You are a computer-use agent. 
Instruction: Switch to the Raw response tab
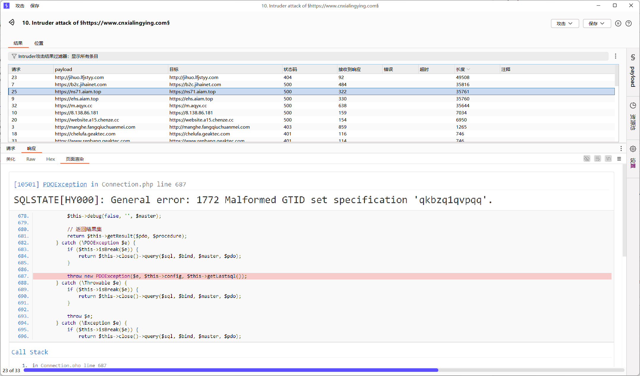(31, 159)
